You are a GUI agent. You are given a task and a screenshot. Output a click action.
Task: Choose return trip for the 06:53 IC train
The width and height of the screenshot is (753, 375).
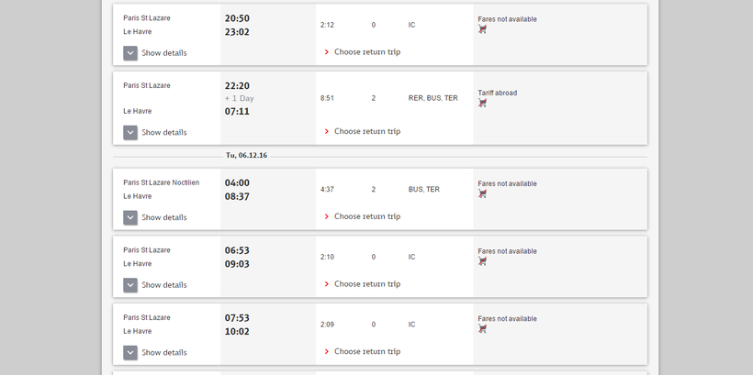[x=366, y=284]
